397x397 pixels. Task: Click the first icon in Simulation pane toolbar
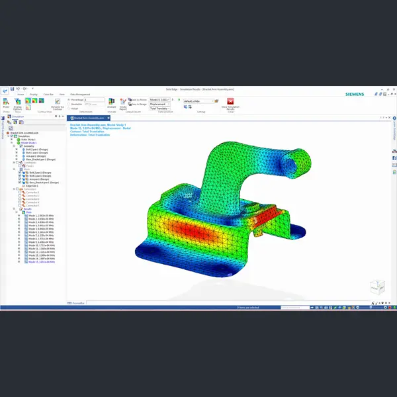[9, 122]
